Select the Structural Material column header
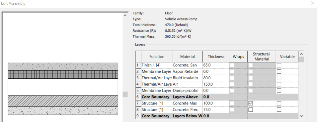317x122 pixels. click(x=262, y=57)
